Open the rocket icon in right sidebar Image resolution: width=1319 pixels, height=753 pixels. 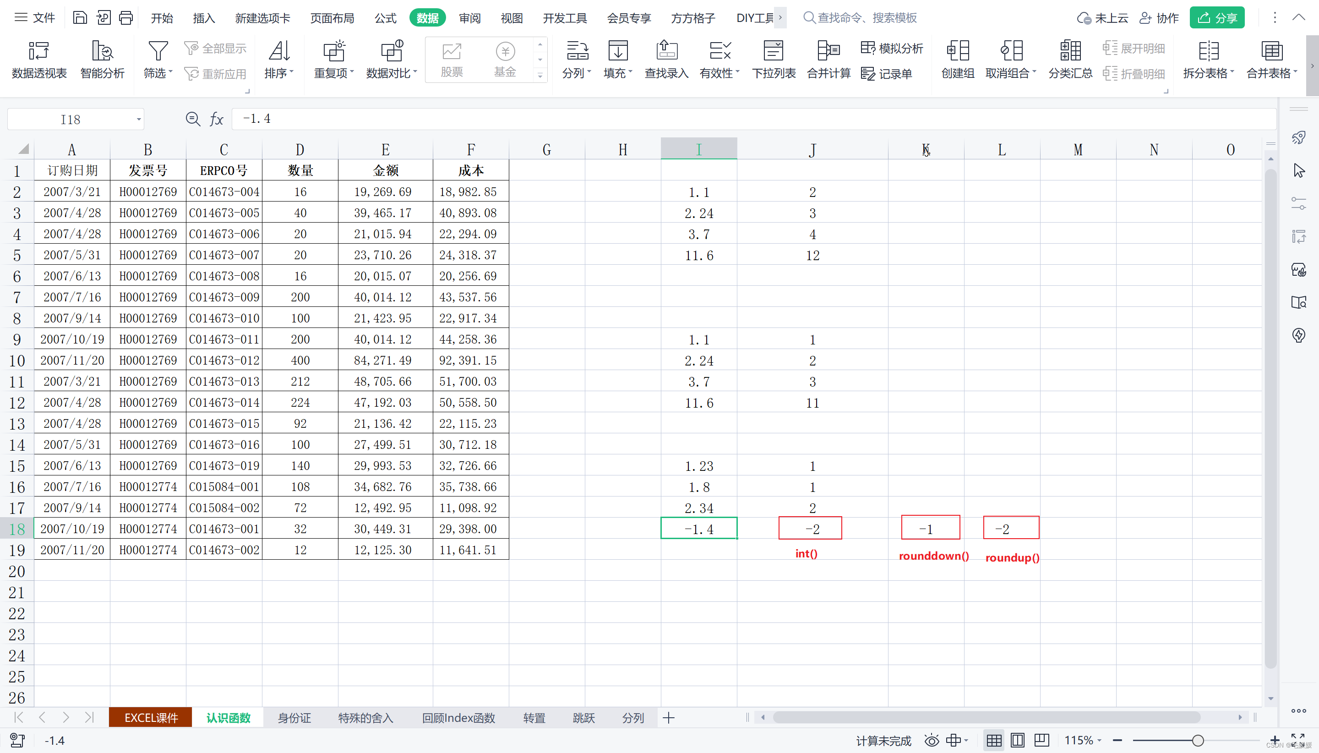click(1298, 137)
